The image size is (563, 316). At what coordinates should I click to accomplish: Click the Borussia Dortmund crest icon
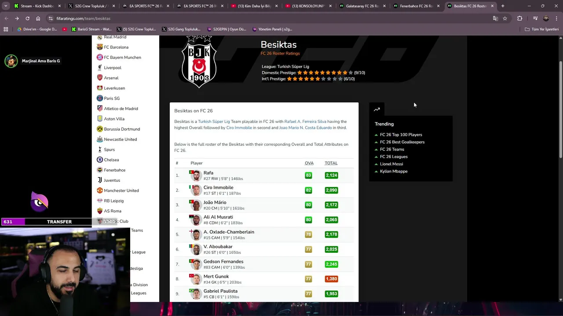coord(100,129)
